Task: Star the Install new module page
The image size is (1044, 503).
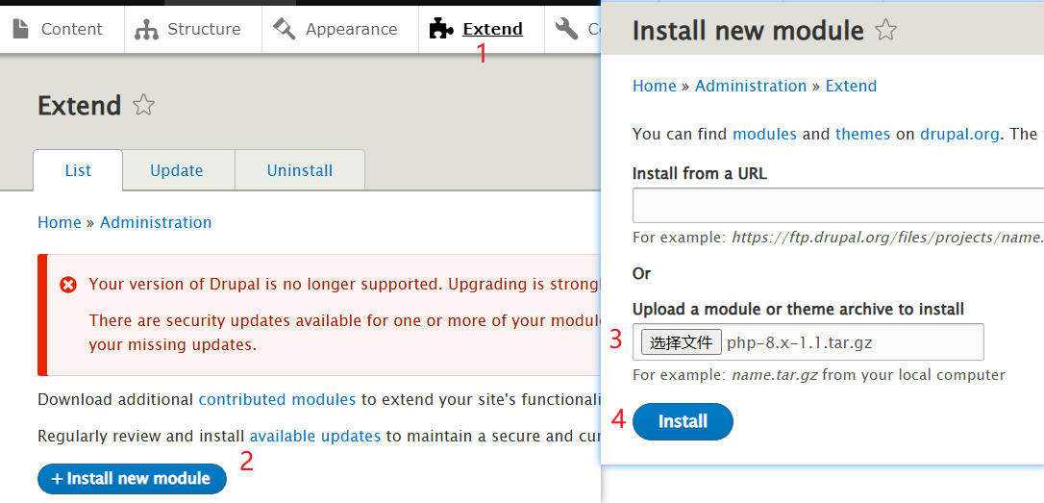Action: [885, 31]
